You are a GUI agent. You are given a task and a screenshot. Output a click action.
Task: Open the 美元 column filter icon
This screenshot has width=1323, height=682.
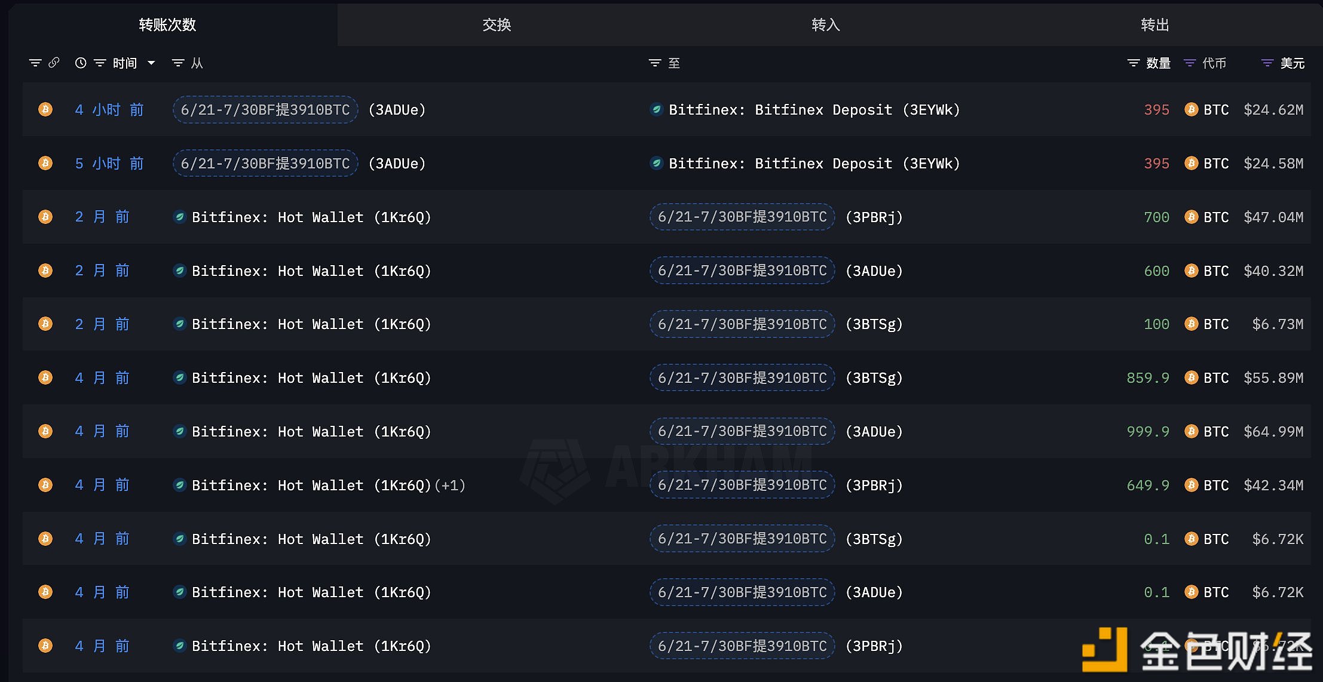coord(1267,62)
